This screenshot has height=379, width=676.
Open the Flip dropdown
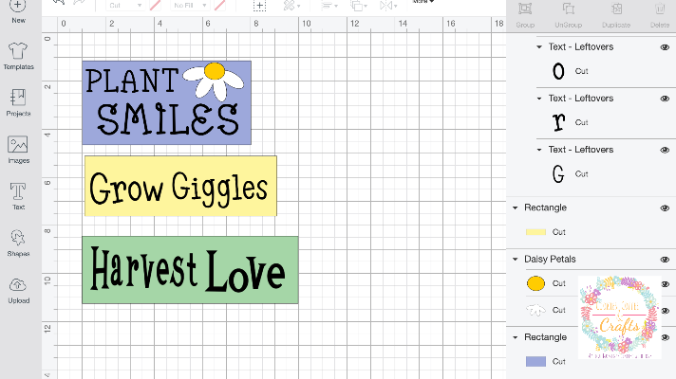click(x=388, y=6)
